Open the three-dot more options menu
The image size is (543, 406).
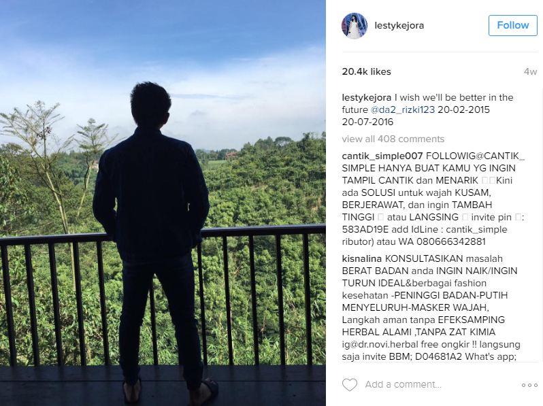tap(529, 385)
